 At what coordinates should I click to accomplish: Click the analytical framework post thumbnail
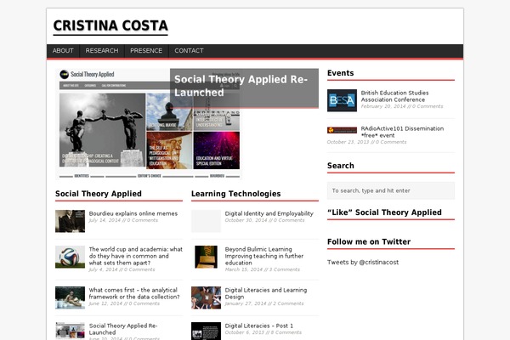pyautogui.click(x=70, y=297)
